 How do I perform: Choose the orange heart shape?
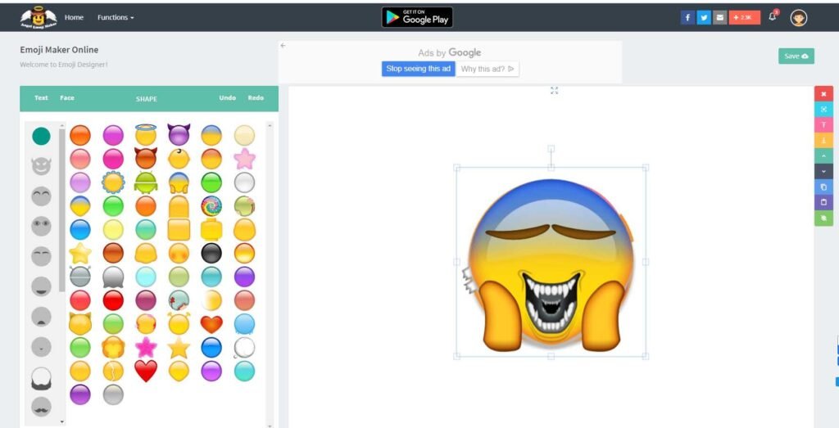point(211,324)
